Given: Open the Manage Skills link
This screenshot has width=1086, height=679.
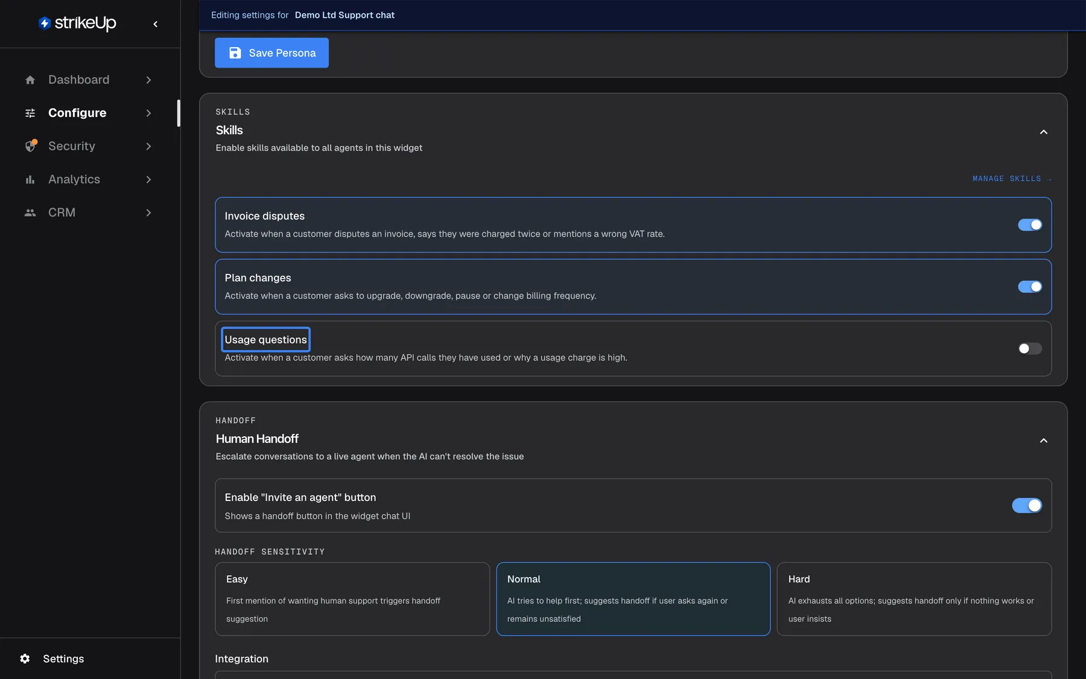Looking at the screenshot, I should (1012, 179).
